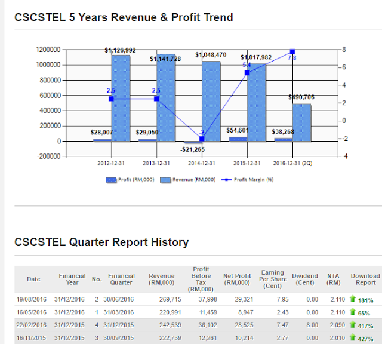Select the 2014-12-31 profit margin point -2
The image size is (382, 344).
pos(202,139)
